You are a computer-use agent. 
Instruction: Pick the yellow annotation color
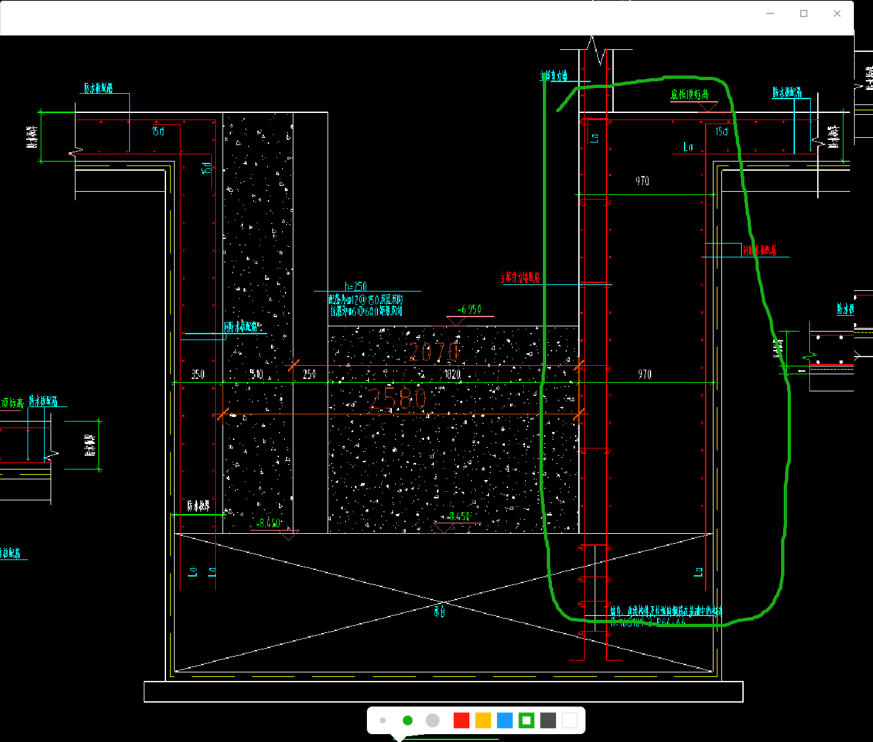click(483, 720)
